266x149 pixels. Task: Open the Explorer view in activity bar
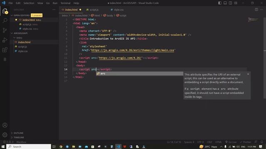[5, 11]
